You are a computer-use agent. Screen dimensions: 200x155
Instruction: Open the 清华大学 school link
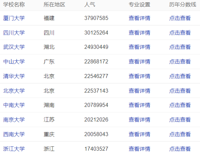coord(14,76)
